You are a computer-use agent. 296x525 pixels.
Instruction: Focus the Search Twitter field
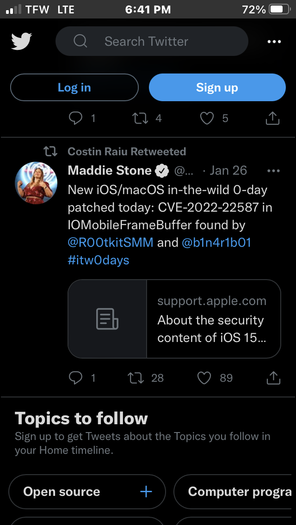click(x=152, y=42)
